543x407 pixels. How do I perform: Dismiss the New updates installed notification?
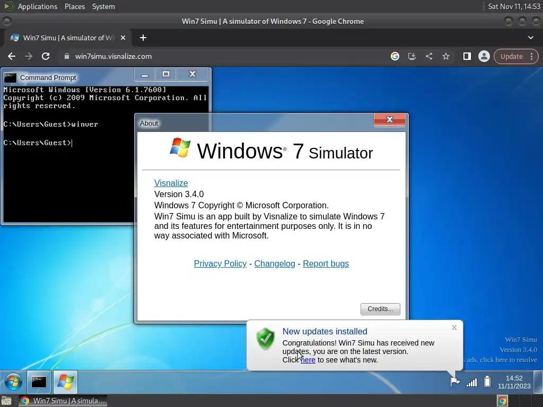click(x=454, y=328)
